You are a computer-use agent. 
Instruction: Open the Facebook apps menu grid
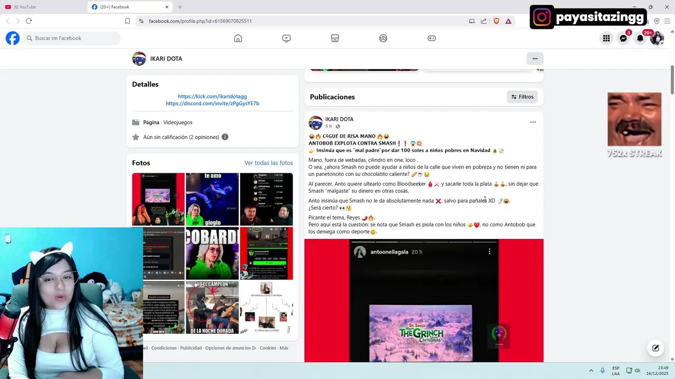click(606, 38)
